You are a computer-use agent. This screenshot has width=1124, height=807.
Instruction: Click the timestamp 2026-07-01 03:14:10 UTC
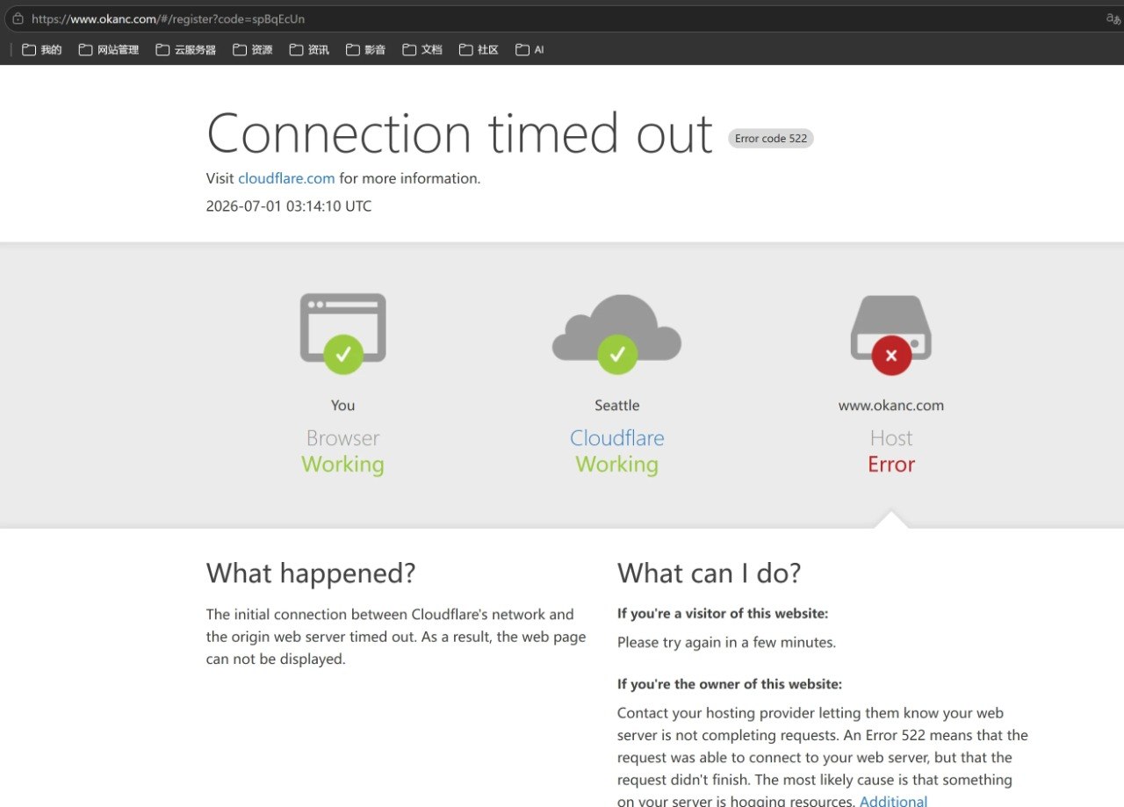(289, 206)
